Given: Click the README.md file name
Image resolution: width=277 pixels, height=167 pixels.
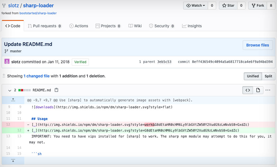Looking at the screenshot, I should point(42,90).
